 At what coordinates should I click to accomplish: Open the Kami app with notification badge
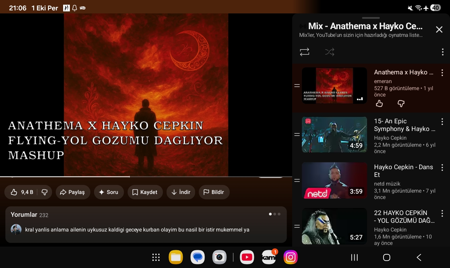pyautogui.click(x=269, y=257)
